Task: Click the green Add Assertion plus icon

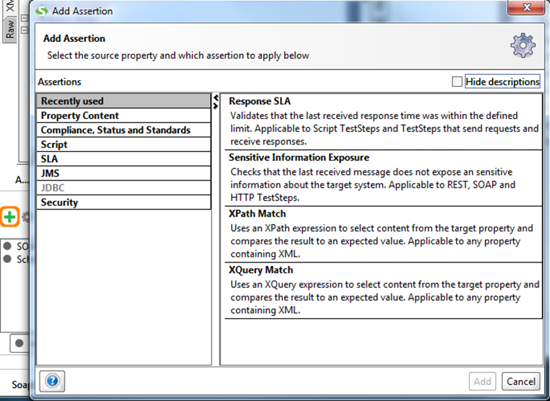Action: click(10, 217)
